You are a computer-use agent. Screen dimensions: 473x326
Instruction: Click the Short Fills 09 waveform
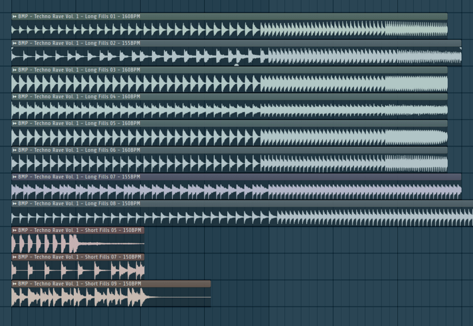point(111,297)
